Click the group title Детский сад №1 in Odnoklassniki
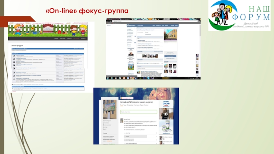The height and width of the screenshot is (154, 274). point(136,102)
